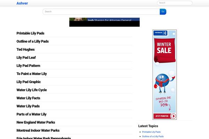Click the Payback logo in sidebar ad
The width and height of the screenshot is (209, 139).
[160, 33]
